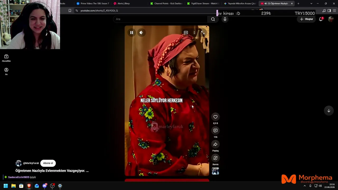Open File Explorer from the taskbar

point(13,186)
